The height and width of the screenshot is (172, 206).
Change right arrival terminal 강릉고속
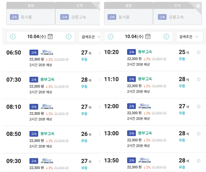pyautogui.click(x=177, y=17)
